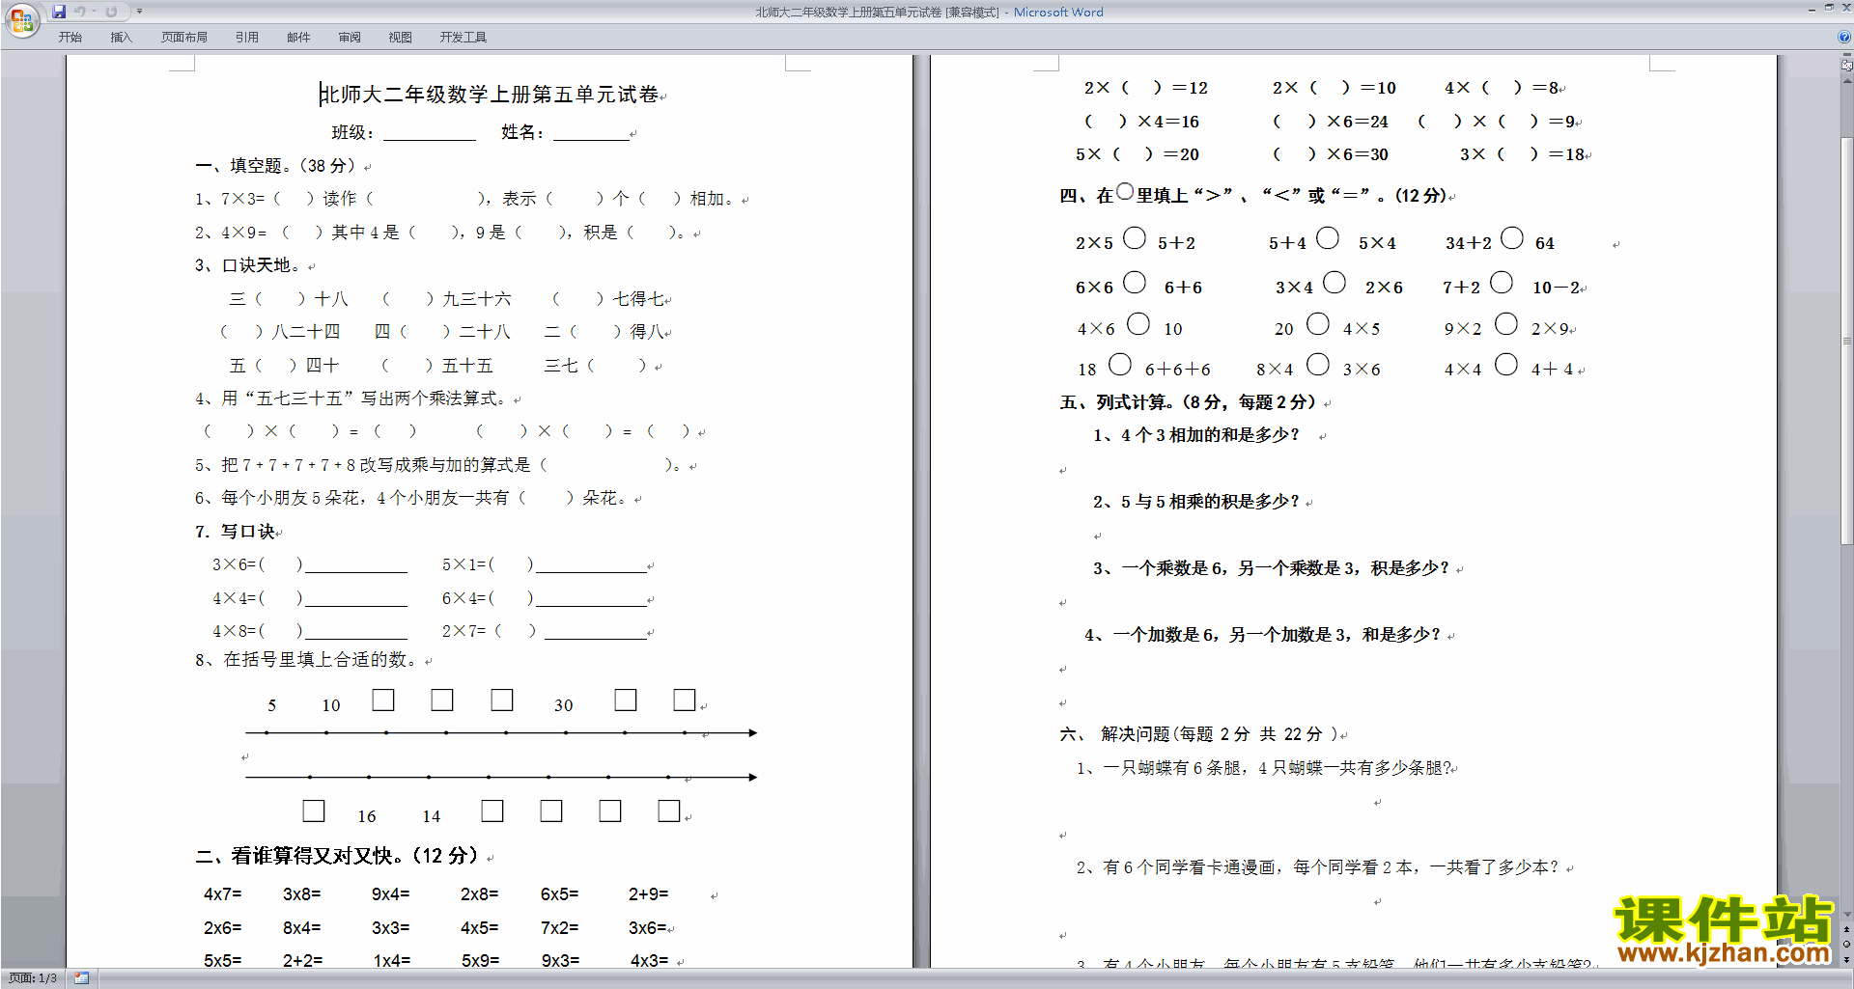Viewport: 1854px width, 989px height.
Task: Click the text 7. 写口诀
Action: point(236,532)
